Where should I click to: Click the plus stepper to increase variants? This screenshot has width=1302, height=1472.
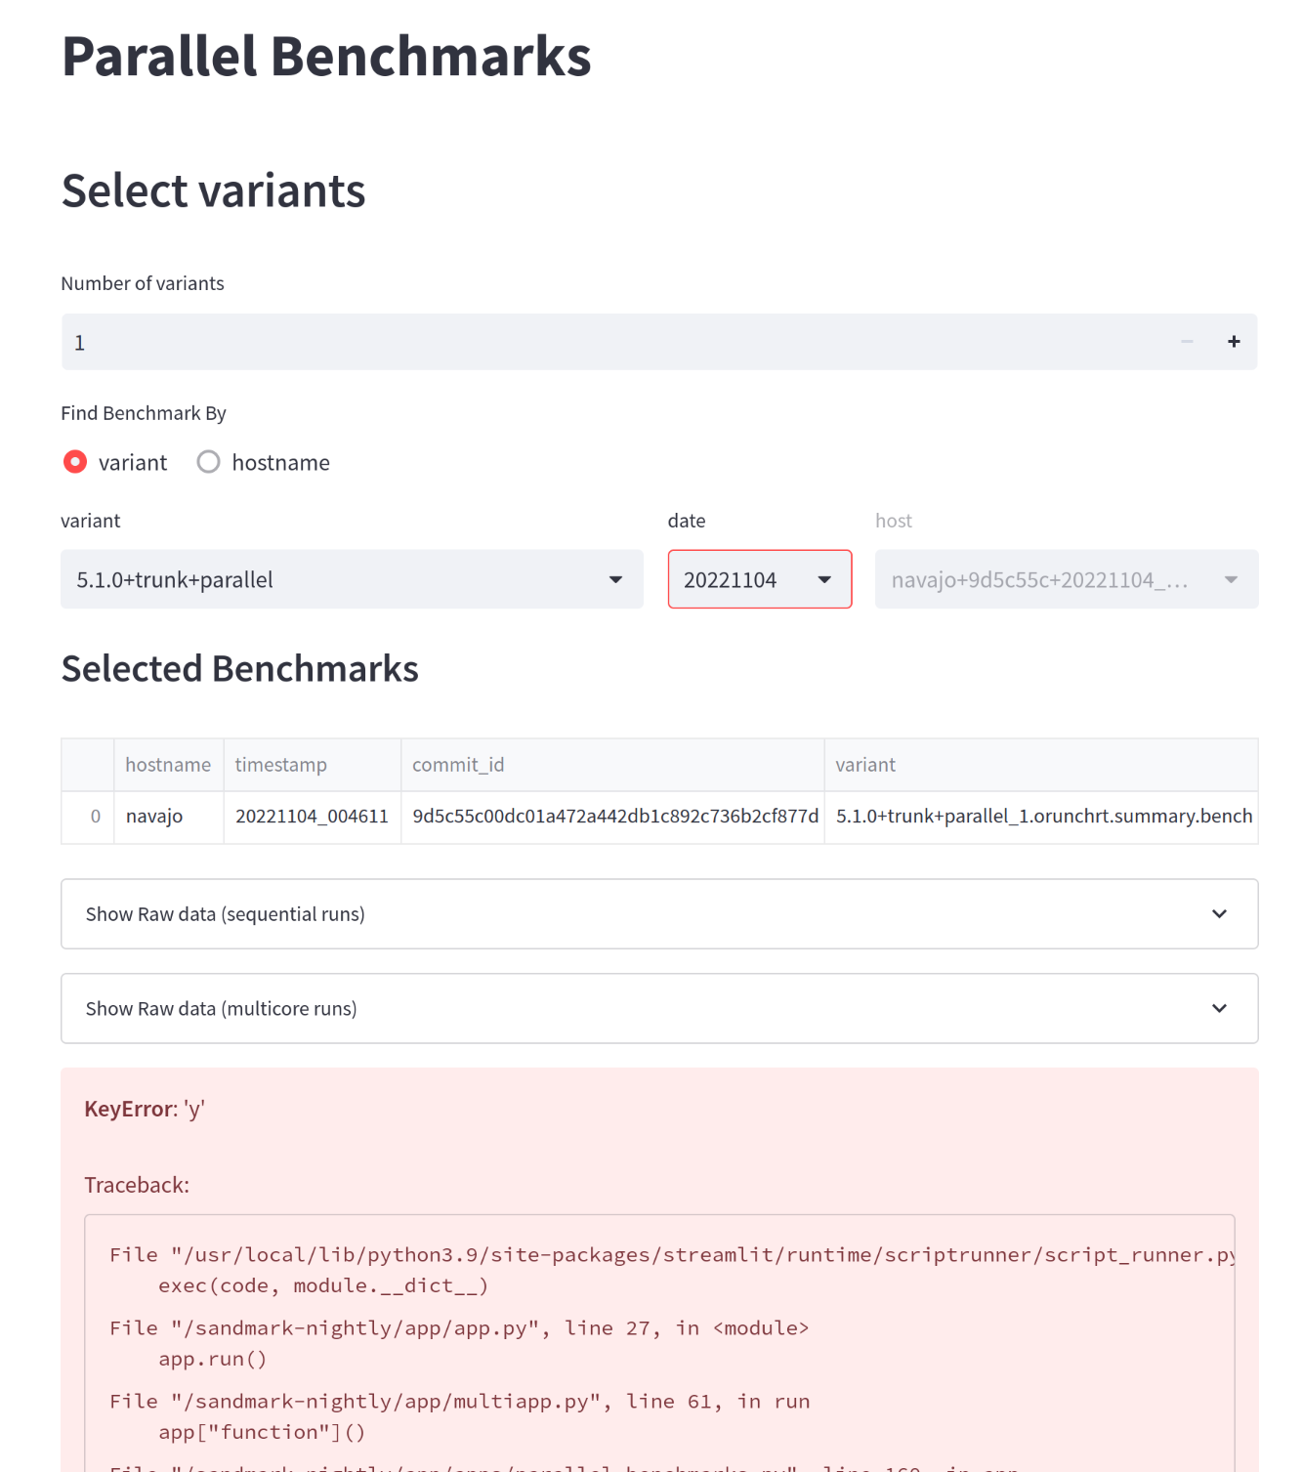(1234, 341)
